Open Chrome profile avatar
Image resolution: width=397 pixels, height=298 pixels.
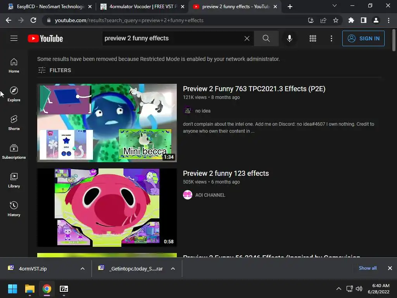click(376, 20)
